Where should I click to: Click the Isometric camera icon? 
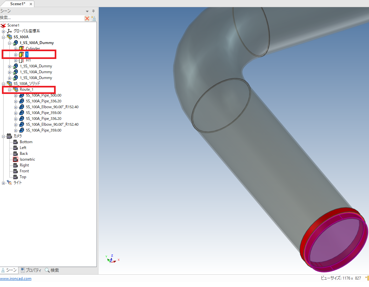click(x=15, y=159)
